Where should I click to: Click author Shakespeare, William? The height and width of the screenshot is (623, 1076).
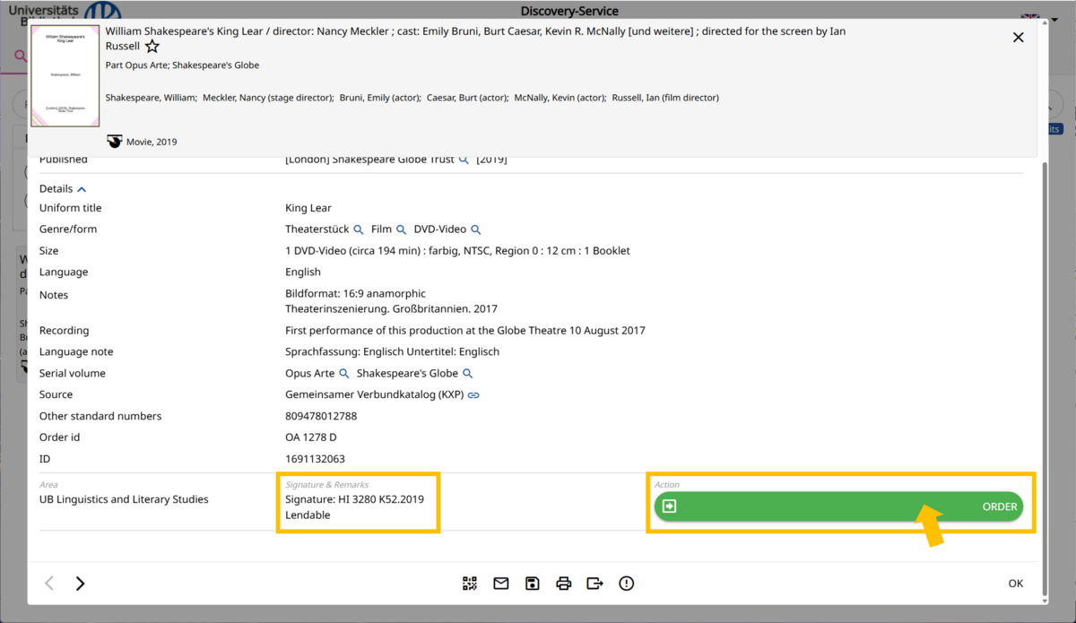coord(151,98)
